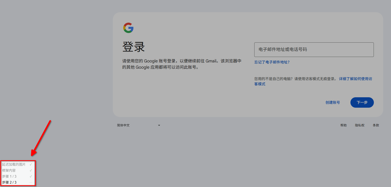Image resolution: width=391 pixels, height=187 pixels.
Task: Select the 框架内容 row
Action: [17, 170]
